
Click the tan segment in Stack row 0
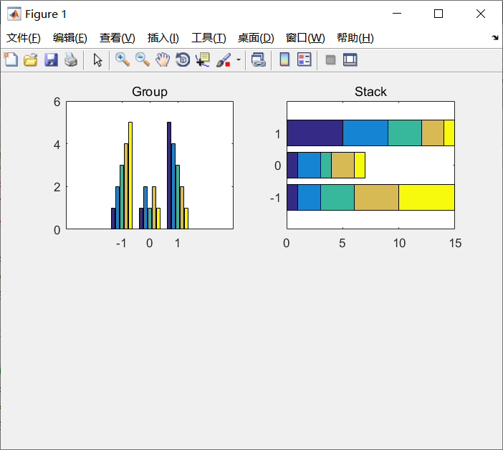pyautogui.click(x=342, y=165)
